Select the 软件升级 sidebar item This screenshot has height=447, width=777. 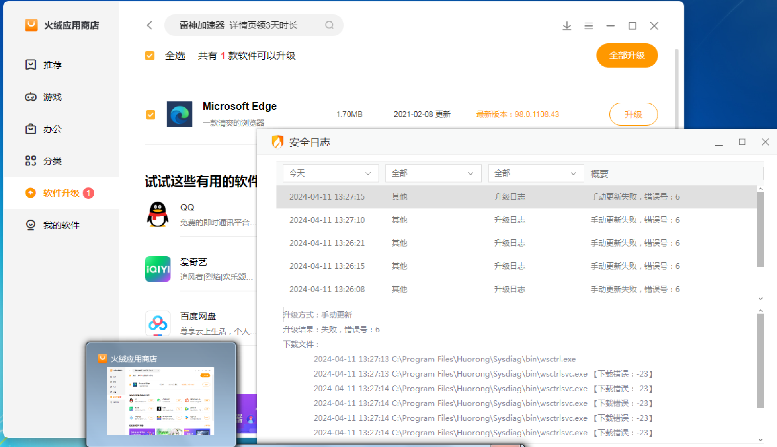pos(62,193)
